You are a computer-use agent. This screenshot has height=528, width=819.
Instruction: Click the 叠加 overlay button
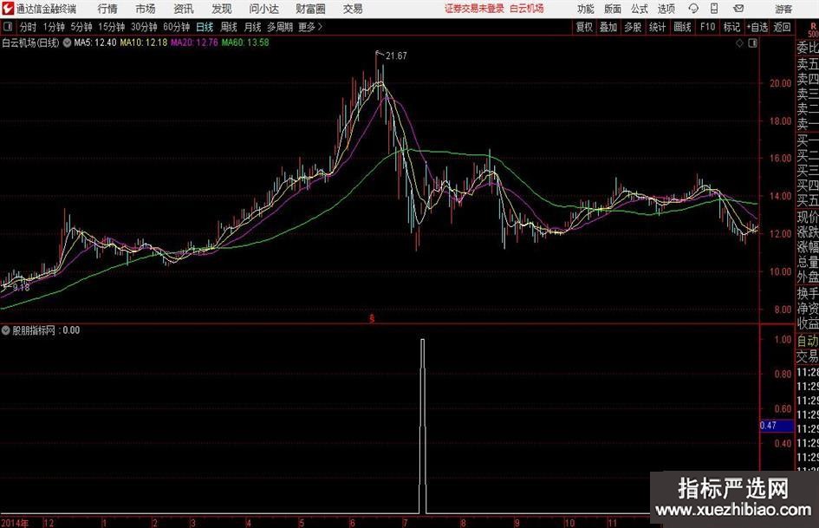pyautogui.click(x=608, y=27)
